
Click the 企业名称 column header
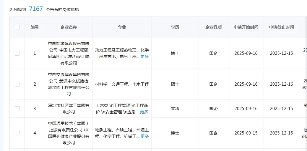[69, 27]
